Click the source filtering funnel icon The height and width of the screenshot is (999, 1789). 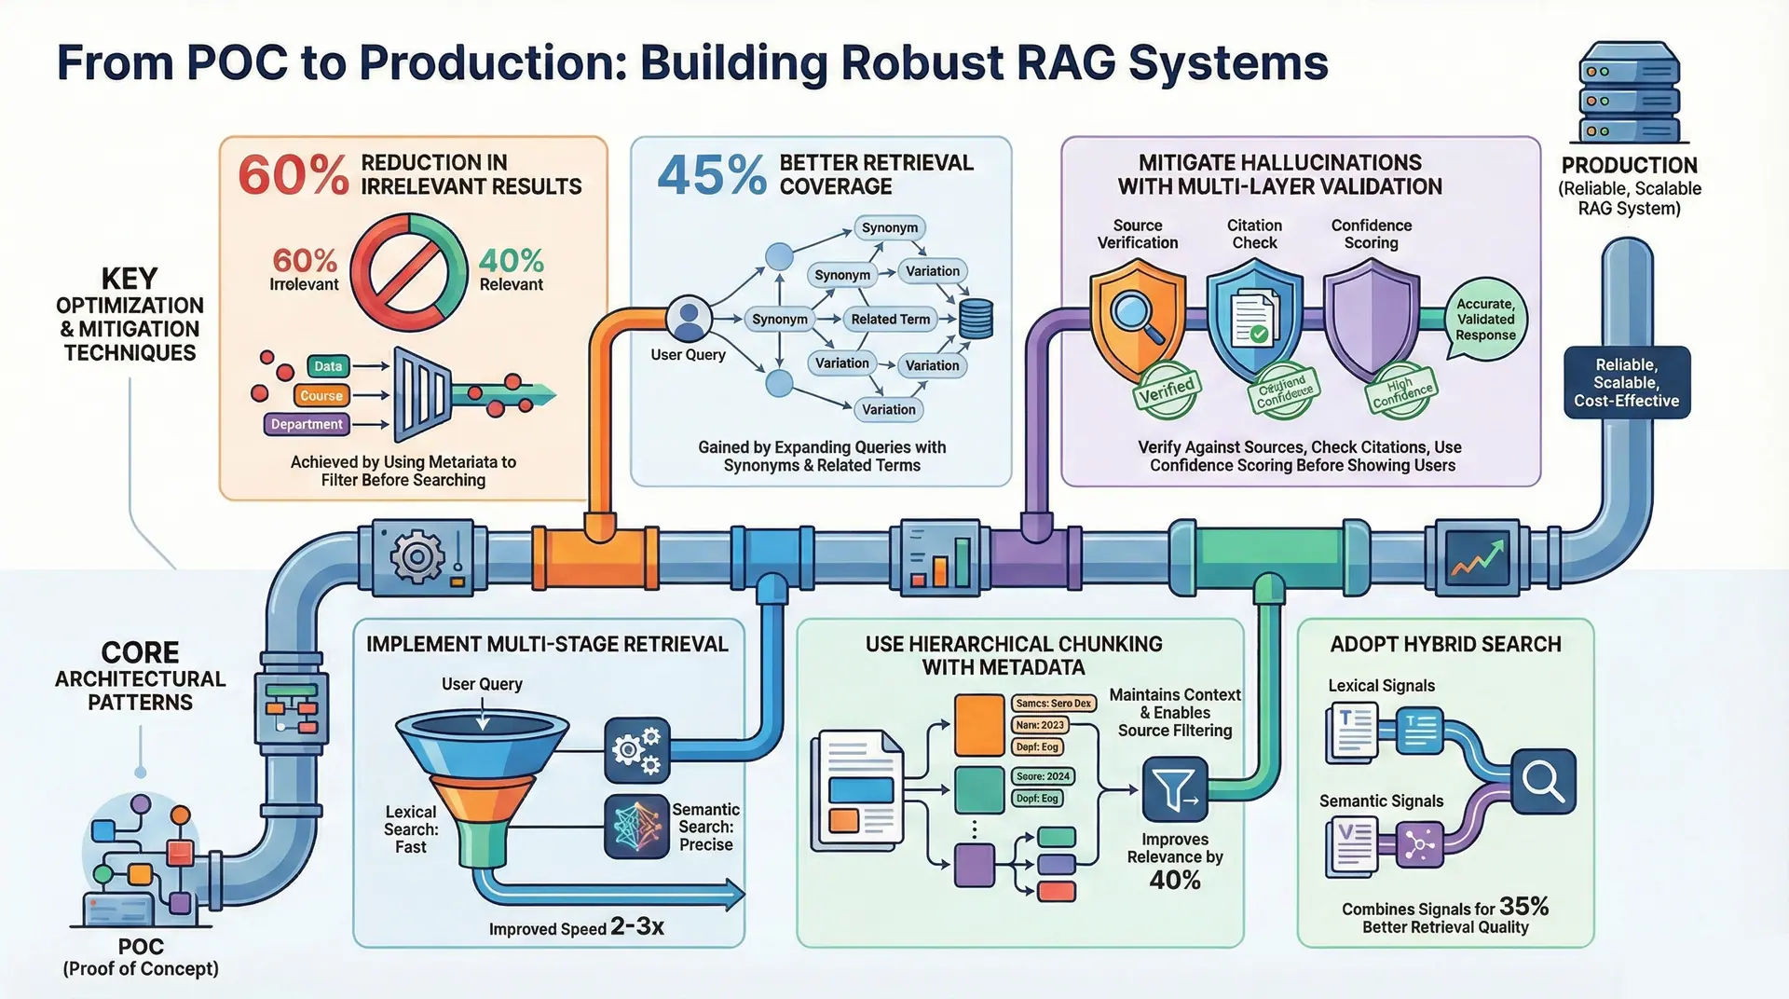(1175, 789)
